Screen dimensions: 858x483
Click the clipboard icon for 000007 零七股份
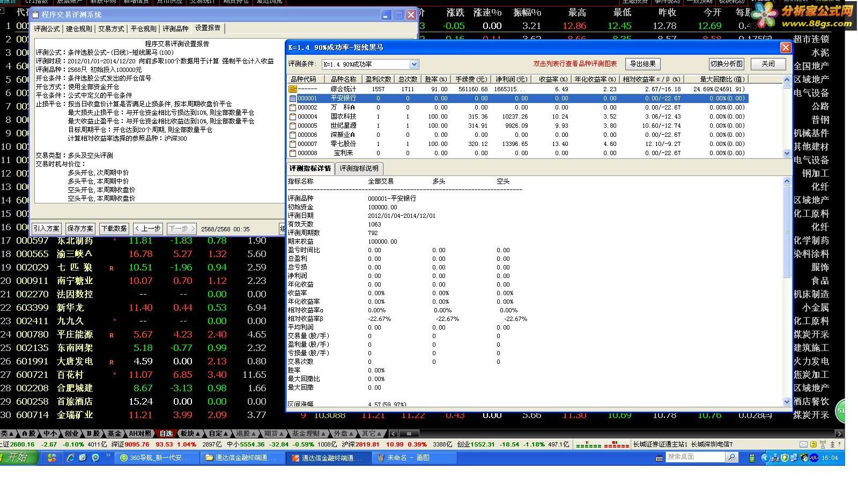coord(293,144)
